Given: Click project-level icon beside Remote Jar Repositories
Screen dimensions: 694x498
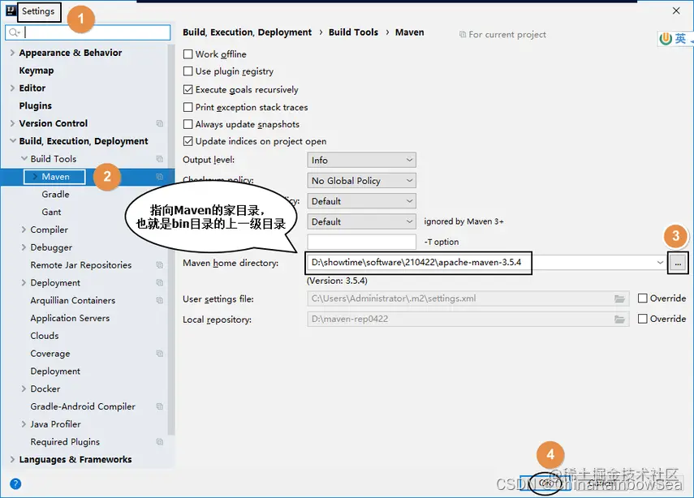Looking at the screenshot, I should (x=160, y=265).
